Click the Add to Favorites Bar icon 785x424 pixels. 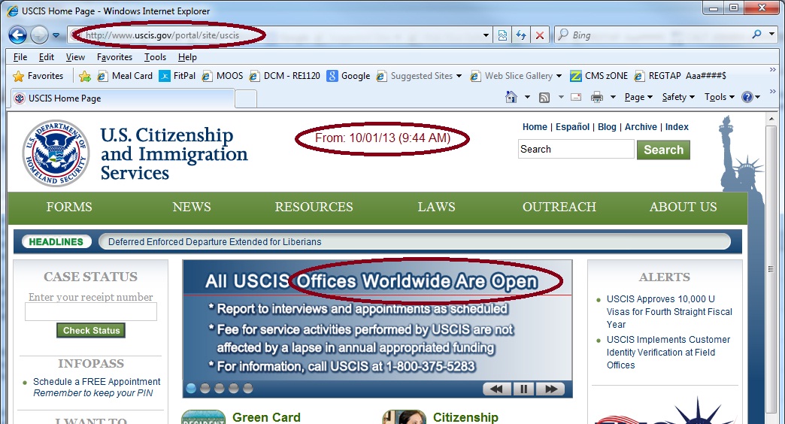coord(85,76)
